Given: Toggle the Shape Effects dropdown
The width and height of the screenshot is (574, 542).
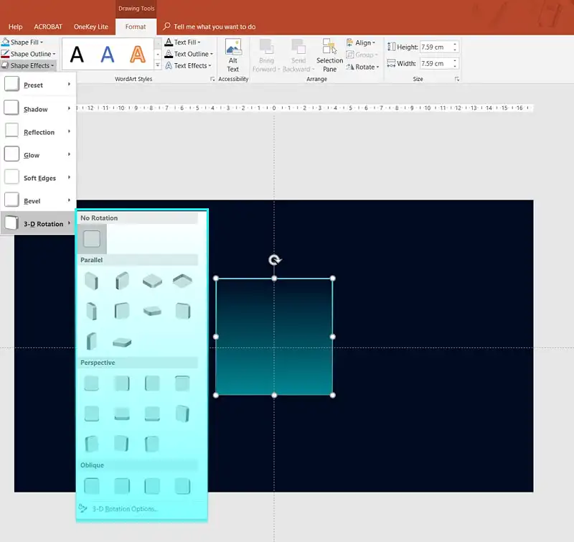Looking at the screenshot, I should pos(28,65).
